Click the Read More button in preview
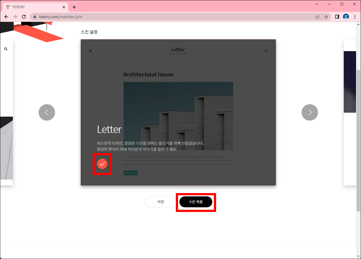The width and height of the screenshot is (361, 259). (x=130, y=173)
